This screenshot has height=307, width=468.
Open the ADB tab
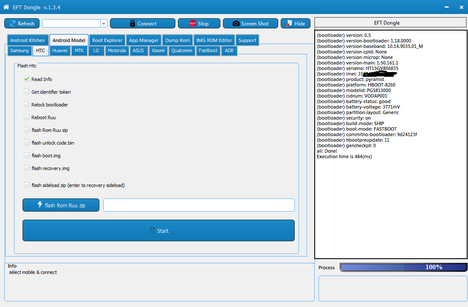pyautogui.click(x=229, y=50)
